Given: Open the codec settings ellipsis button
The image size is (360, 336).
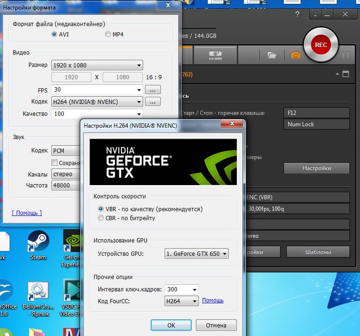Looking at the screenshot, I should 153,102.
